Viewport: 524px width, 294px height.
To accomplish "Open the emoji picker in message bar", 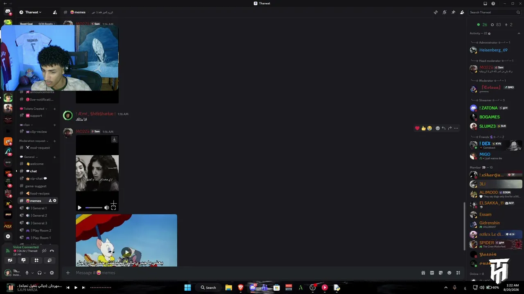I will pos(449,273).
